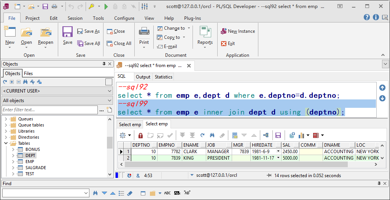Click the Save All button
The width and height of the screenshot is (390, 200).
click(89, 43)
